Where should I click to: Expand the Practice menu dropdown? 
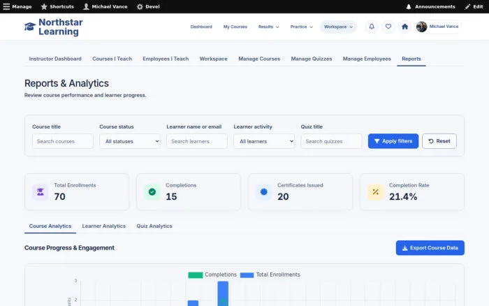(x=301, y=27)
